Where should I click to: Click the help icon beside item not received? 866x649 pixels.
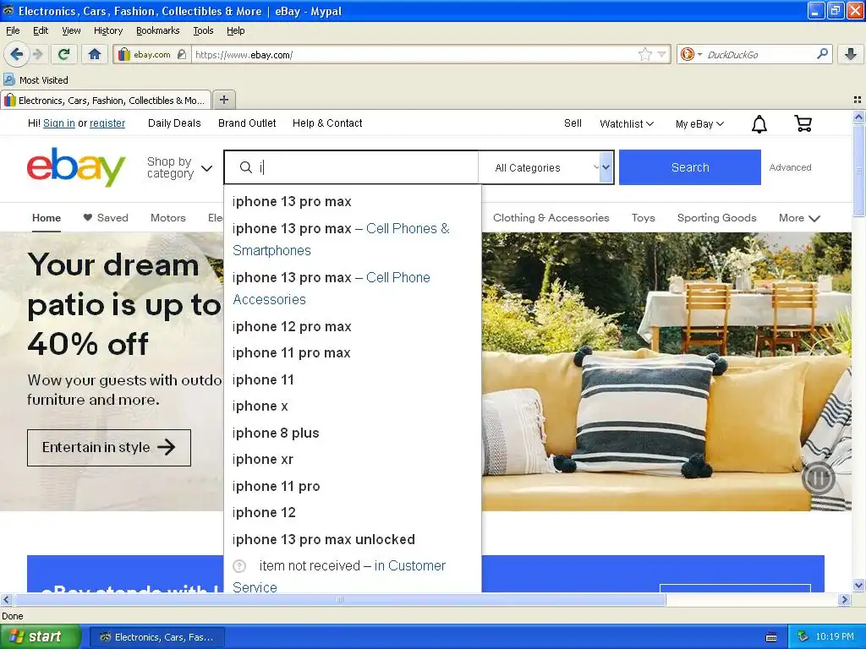[239, 566]
